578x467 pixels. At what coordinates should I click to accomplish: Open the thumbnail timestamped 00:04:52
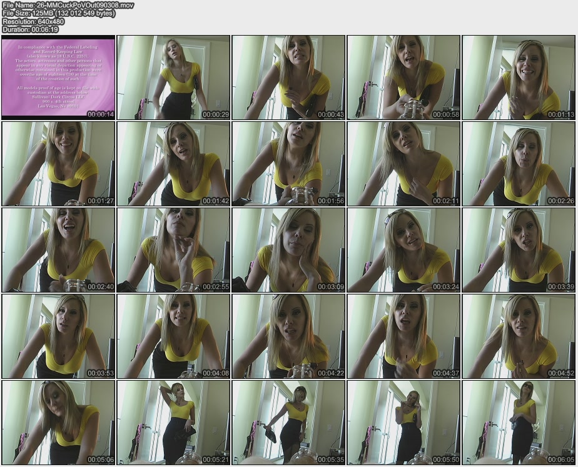coord(519,336)
